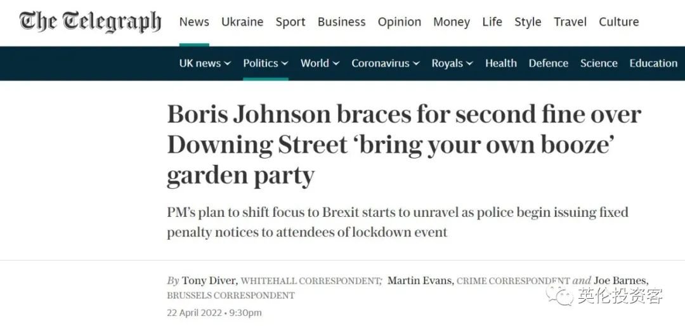Go to the Ukraine section
Viewport: 685px width, 326px height.
(242, 22)
